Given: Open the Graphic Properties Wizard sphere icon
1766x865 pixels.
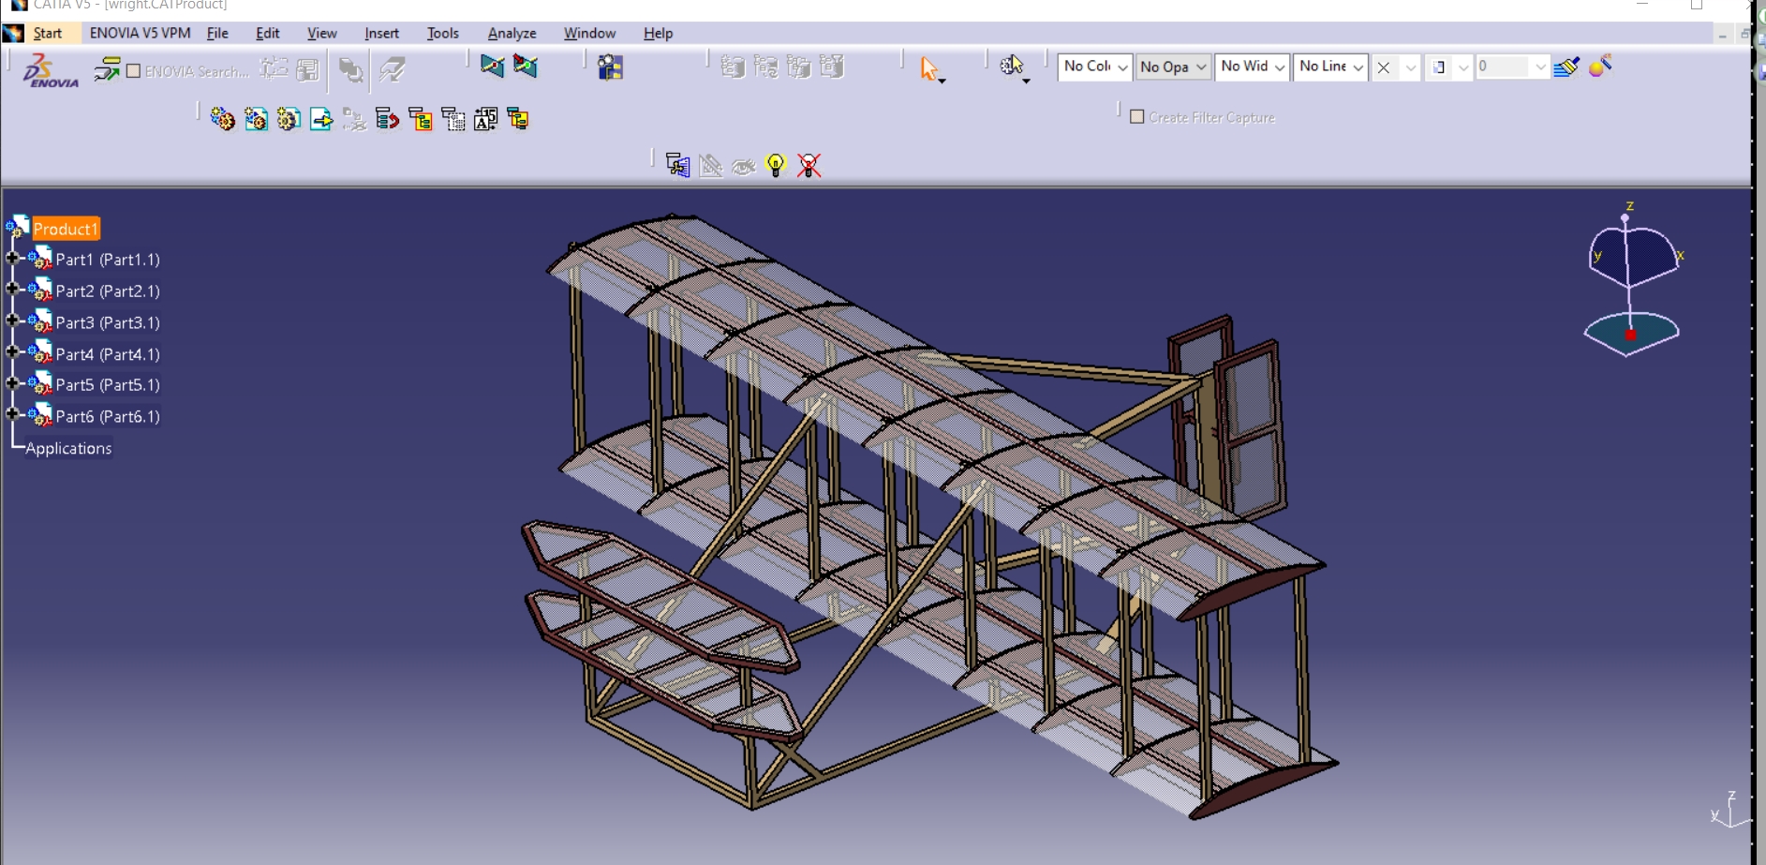Looking at the screenshot, I should point(1600,66).
